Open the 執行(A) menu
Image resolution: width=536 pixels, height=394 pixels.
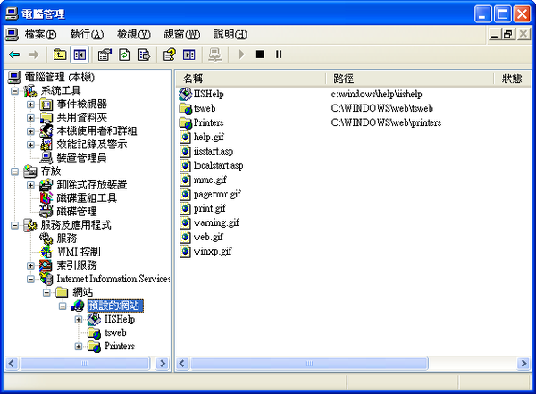click(87, 34)
